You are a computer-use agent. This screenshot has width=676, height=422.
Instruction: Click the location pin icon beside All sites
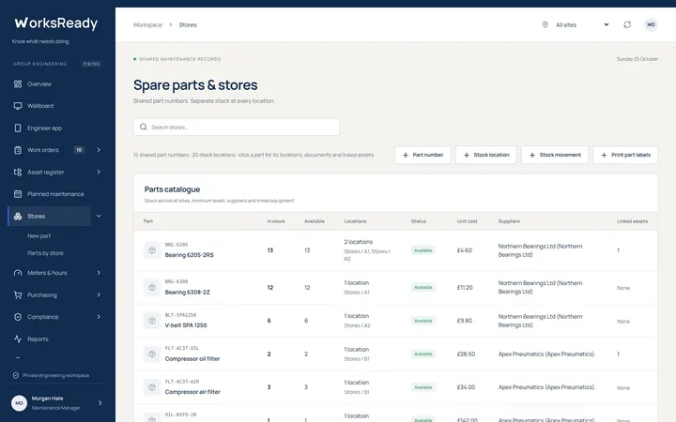tap(545, 24)
